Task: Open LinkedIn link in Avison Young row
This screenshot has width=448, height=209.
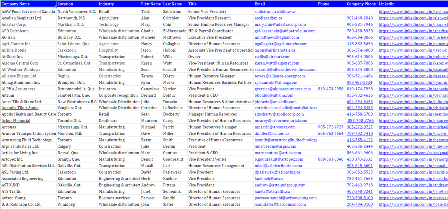Action: (413, 198)
